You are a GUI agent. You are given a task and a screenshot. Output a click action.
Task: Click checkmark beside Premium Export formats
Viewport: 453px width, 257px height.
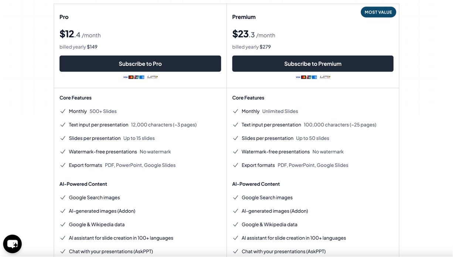tap(235, 165)
